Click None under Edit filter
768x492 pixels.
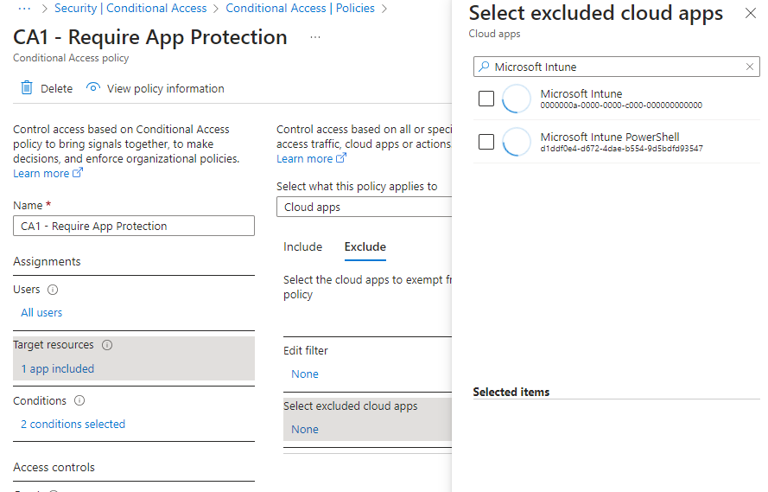point(305,374)
